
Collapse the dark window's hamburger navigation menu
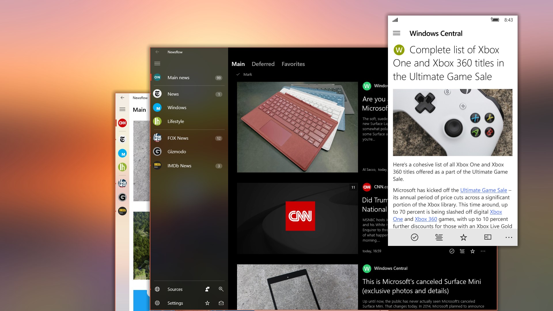coord(157,64)
